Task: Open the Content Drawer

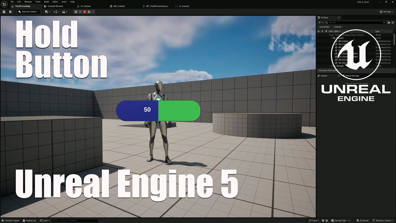Action: click(x=10, y=221)
